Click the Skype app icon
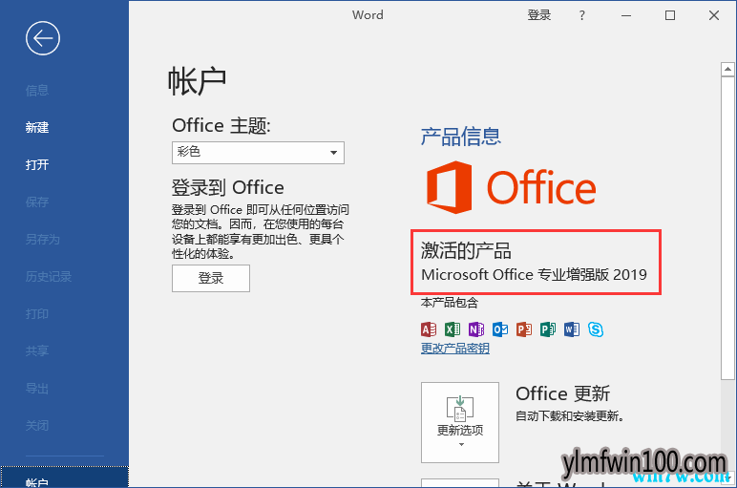 [596, 329]
